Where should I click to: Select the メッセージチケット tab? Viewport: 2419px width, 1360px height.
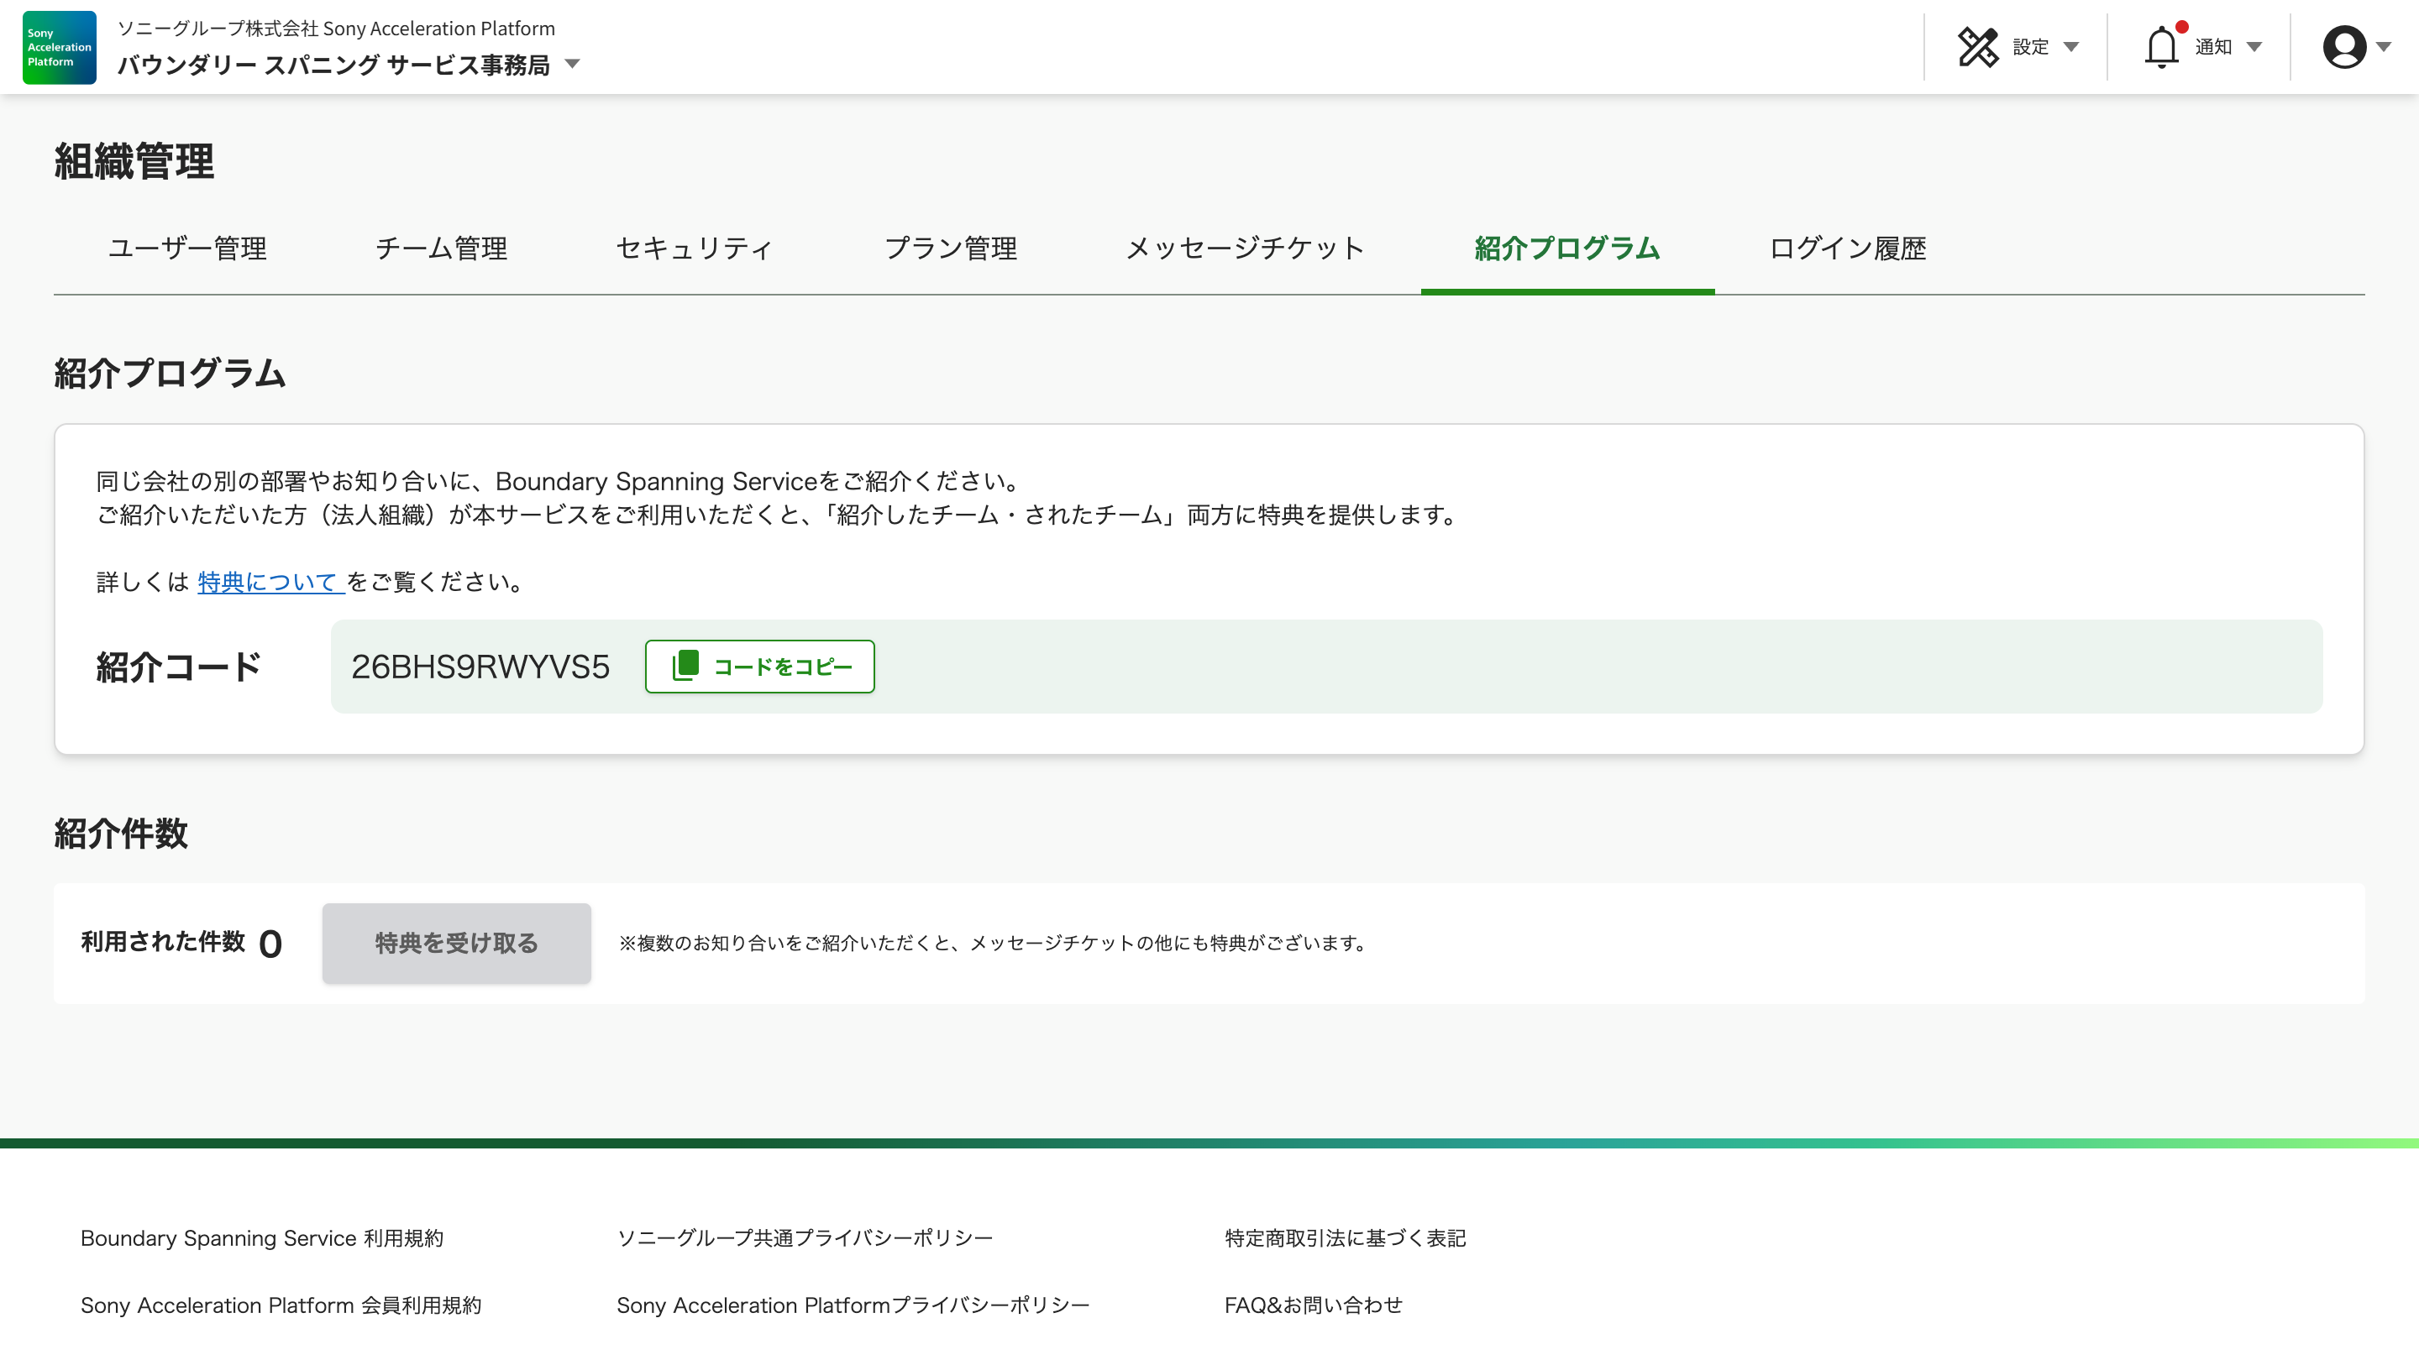click(1244, 248)
